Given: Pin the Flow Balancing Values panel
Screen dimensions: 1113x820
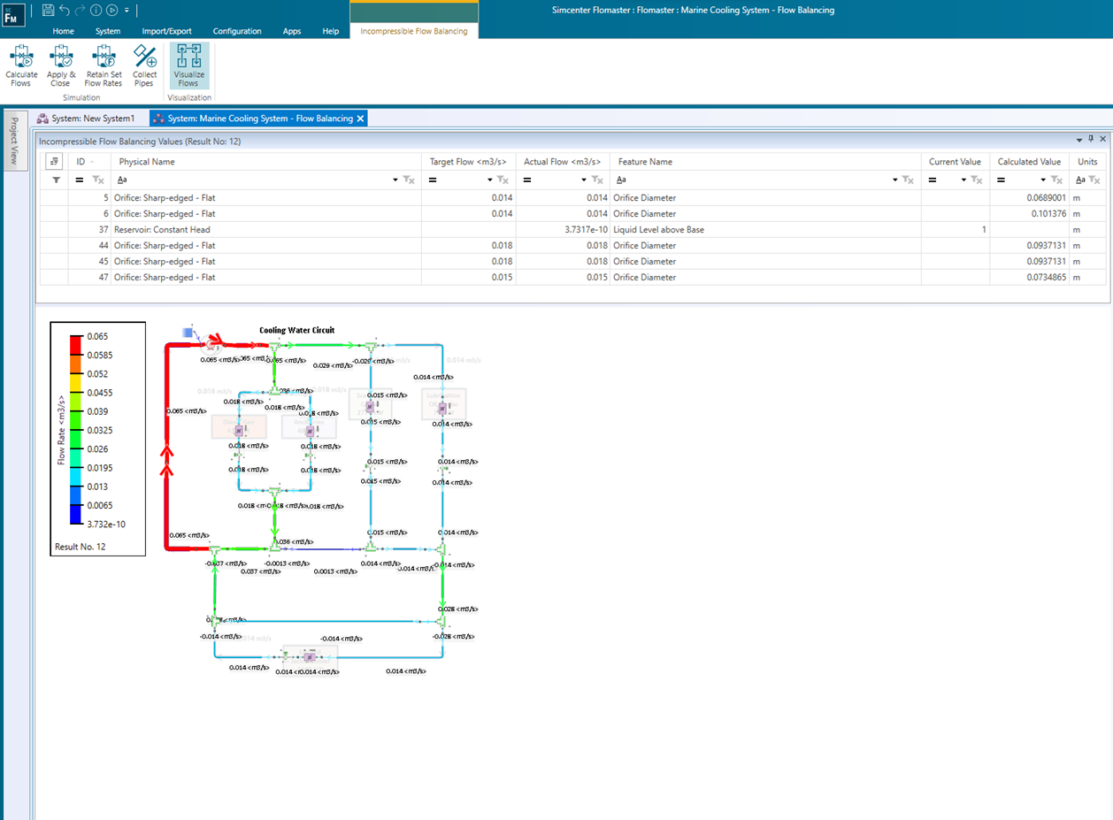Looking at the screenshot, I should pos(1092,139).
